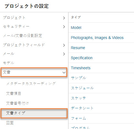Open the サンプル document type
Image resolution: width=134 pixels, height=129 pixels.
(x=78, y=78)
